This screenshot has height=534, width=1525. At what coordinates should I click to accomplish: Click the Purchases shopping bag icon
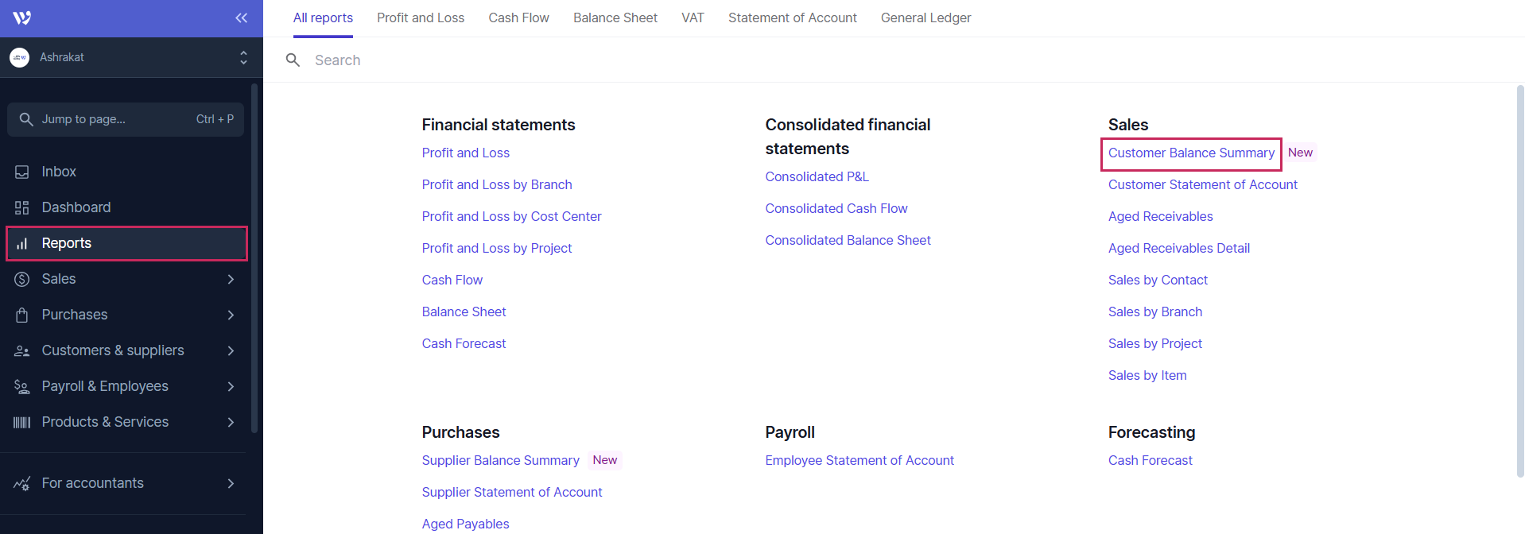coord(22,315)
